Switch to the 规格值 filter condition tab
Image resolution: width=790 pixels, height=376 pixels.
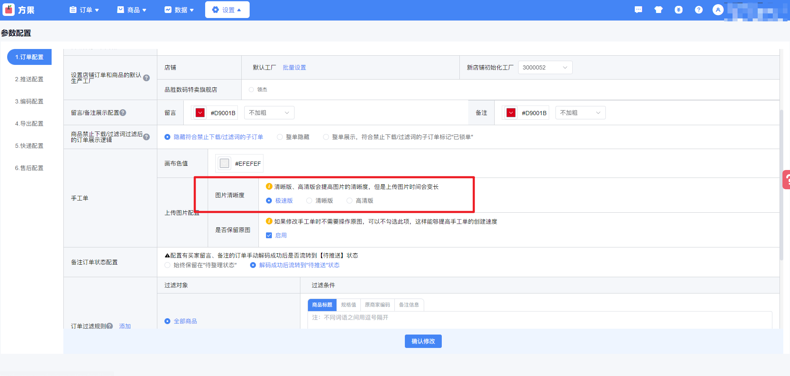(x=348, y=305)
